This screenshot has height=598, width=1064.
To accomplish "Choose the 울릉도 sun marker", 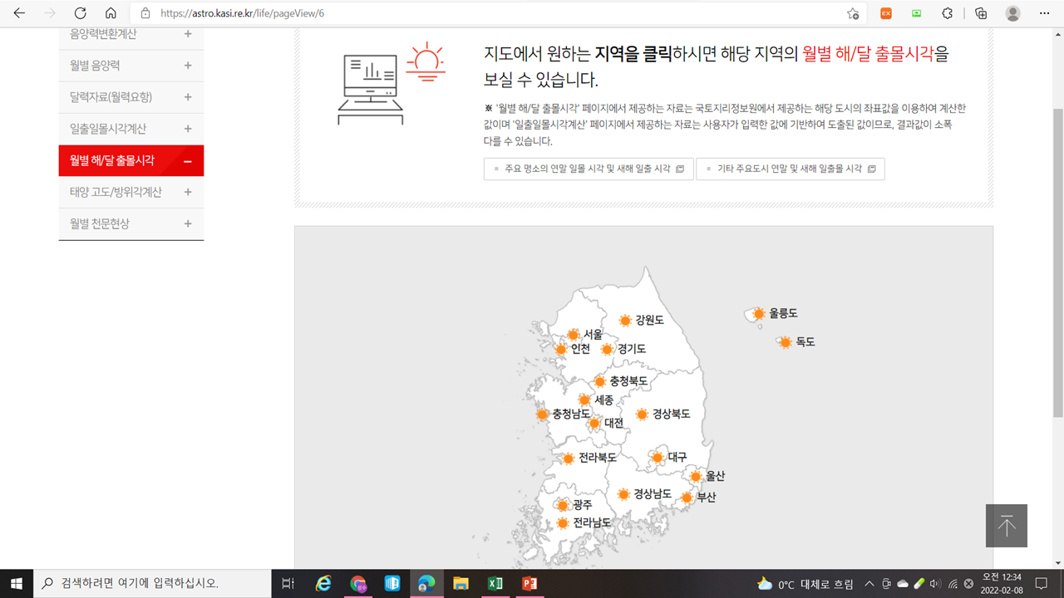I will click(x=759, y=314).
